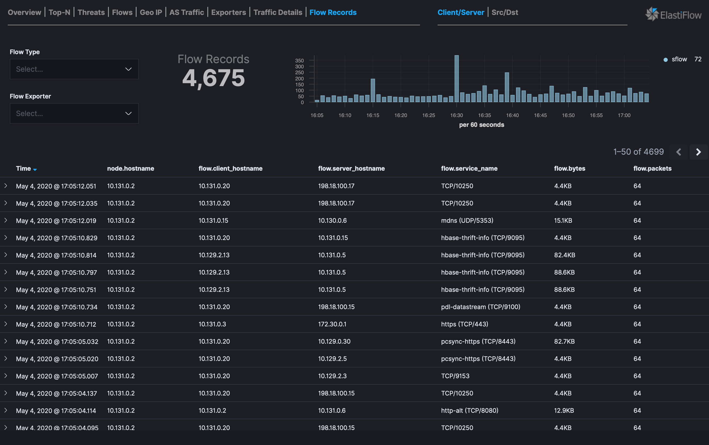Click the tallest histogram bar near 16:30
The width and height of the screenshot is (709, 445).
[x=456, y=79]
